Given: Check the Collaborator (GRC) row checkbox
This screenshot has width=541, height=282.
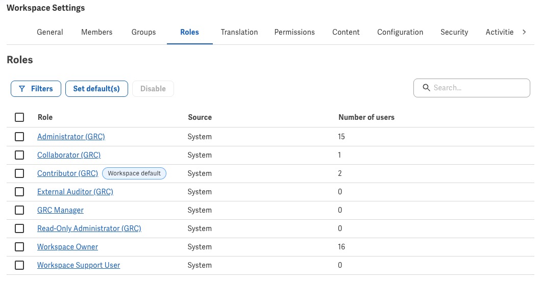Looking at the screenshot, I should point(19,155).
